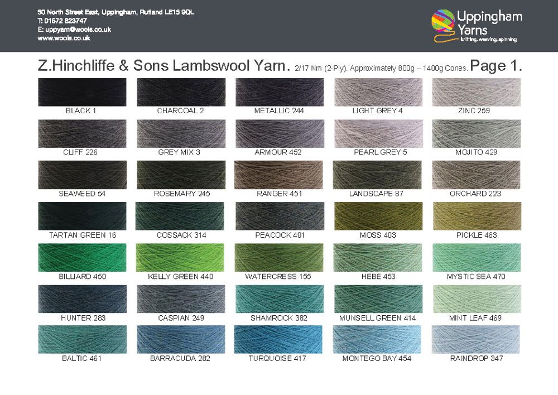Click the 'RANGER 451' name label

(280, 194)
